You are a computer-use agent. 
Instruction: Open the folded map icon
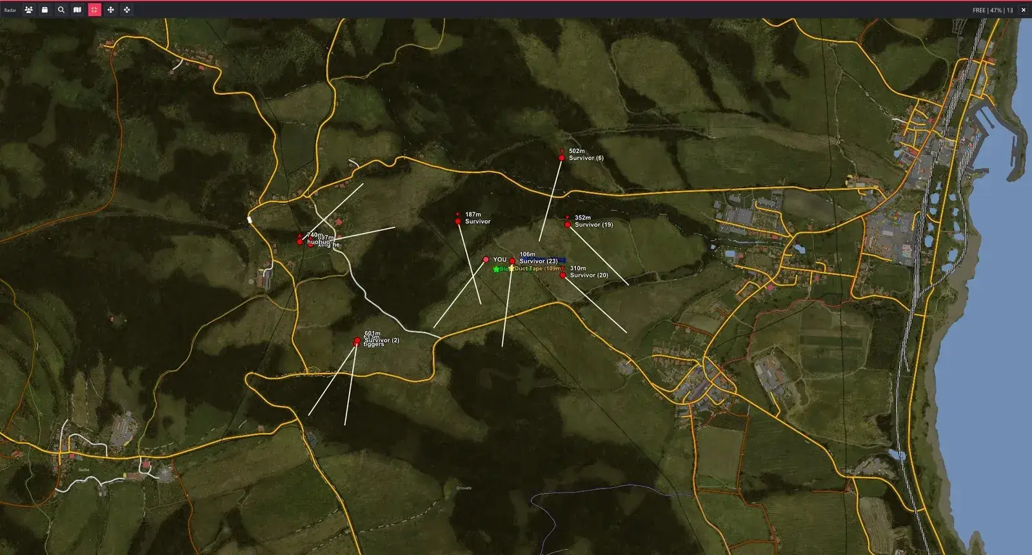[x=77, y=10]
